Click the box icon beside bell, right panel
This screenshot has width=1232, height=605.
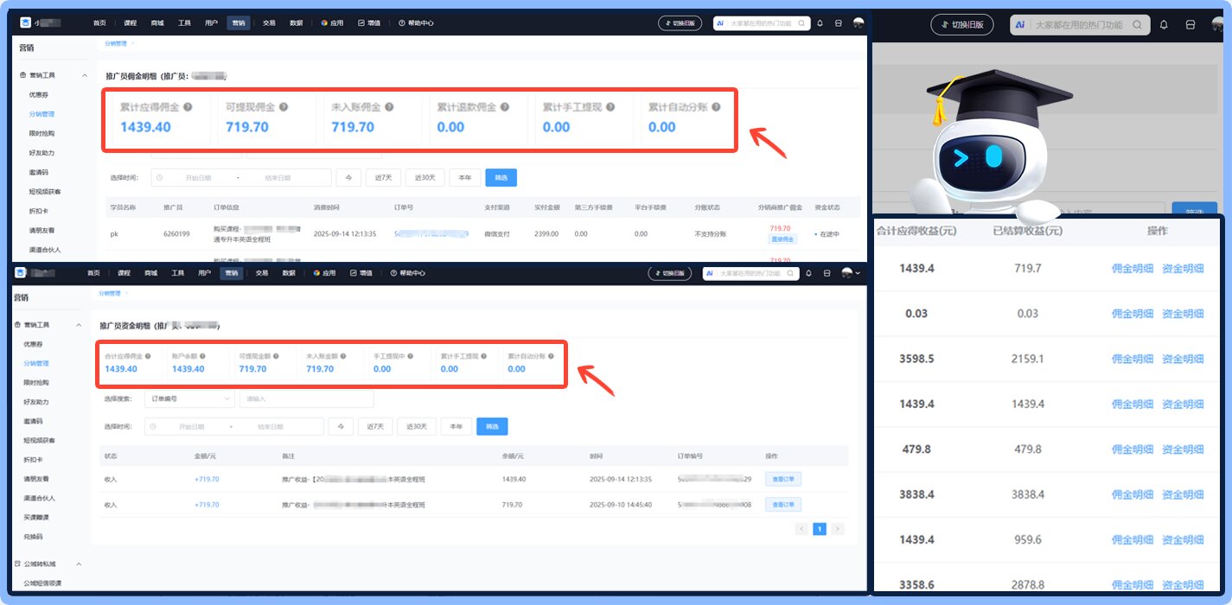1190,25
